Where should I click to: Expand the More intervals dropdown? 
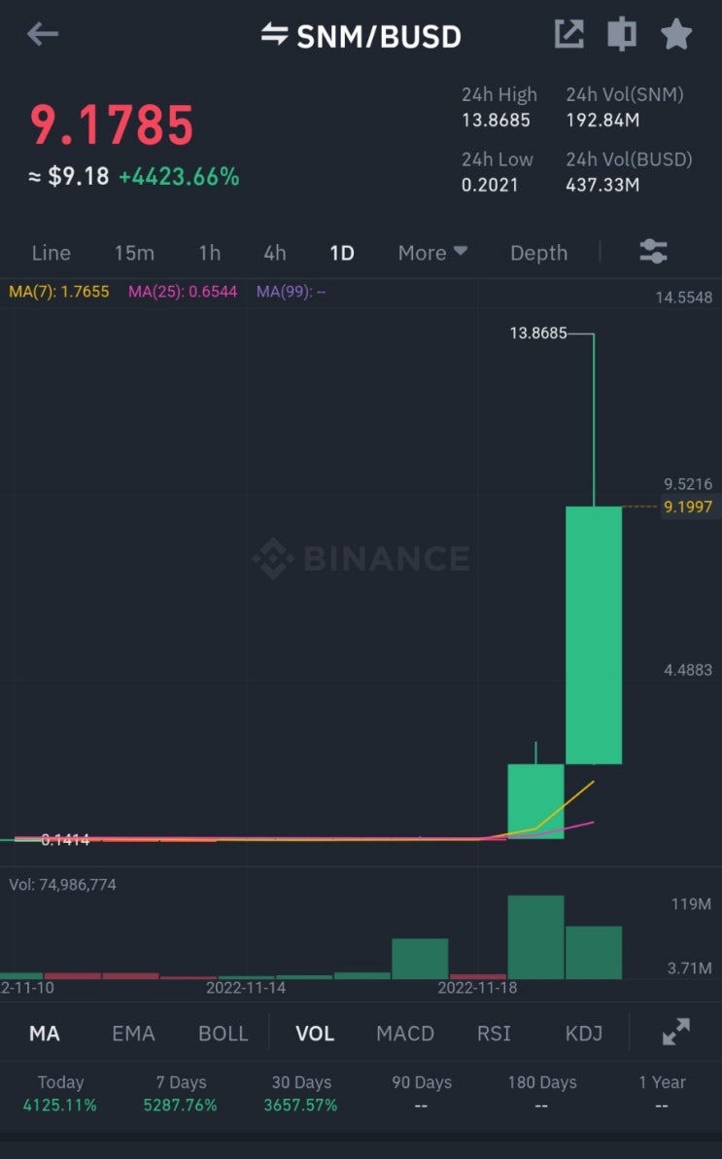coord(432,253)
